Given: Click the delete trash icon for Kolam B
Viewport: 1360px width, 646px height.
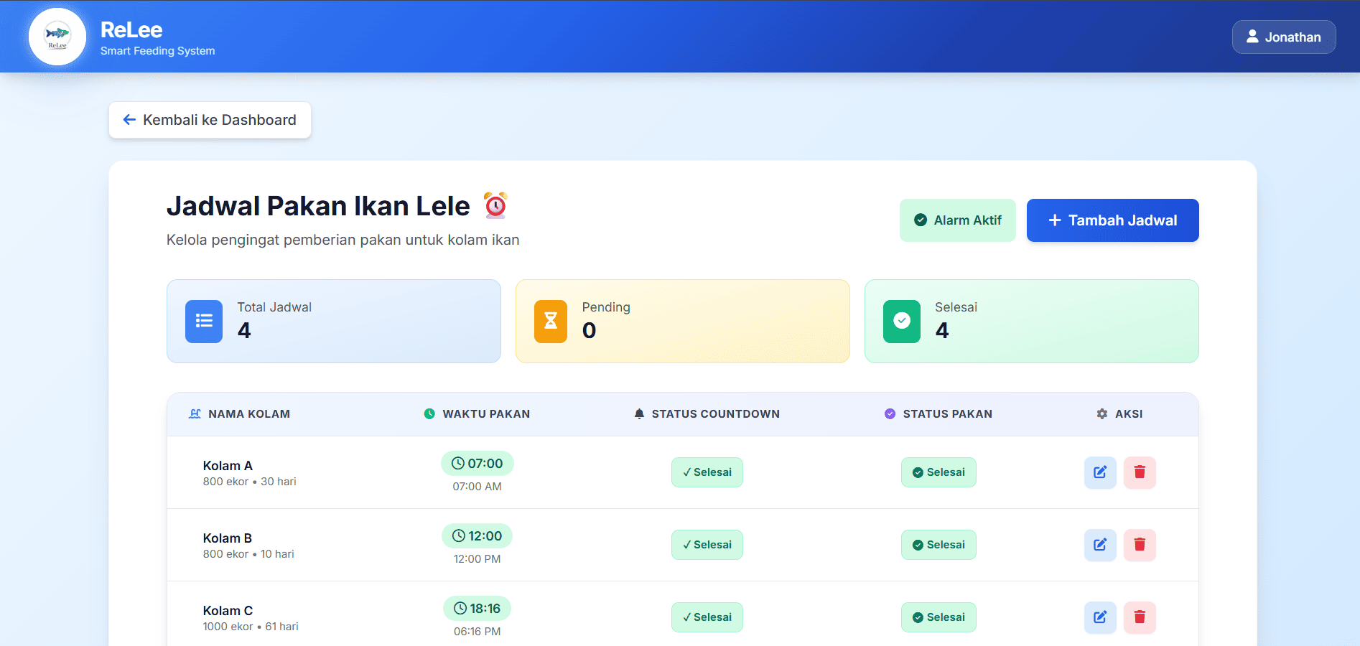Looking at the screenshot, I should 1140,545.
